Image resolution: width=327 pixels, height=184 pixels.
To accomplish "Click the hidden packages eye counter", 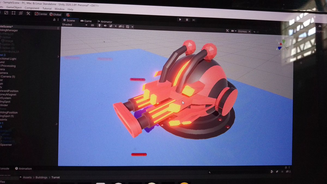I will click(288, 171).
